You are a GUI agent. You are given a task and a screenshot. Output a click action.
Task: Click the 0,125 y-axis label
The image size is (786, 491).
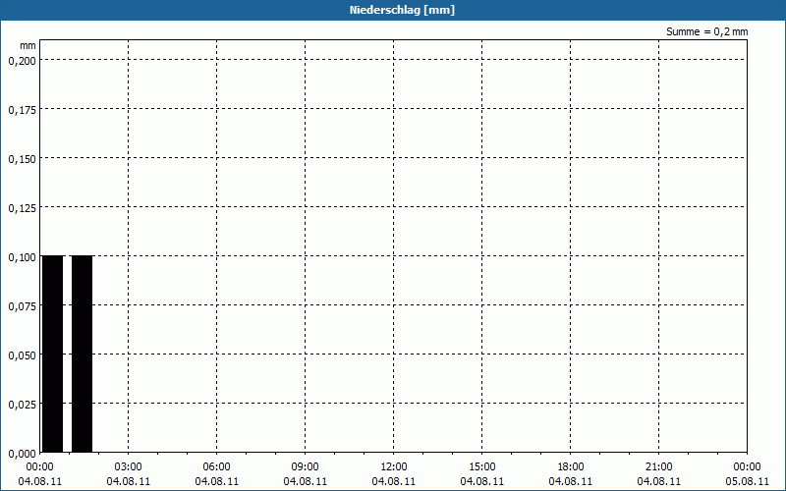coord(22,208)
